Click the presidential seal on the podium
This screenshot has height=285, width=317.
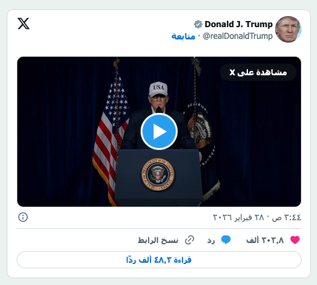pos(158,175)
